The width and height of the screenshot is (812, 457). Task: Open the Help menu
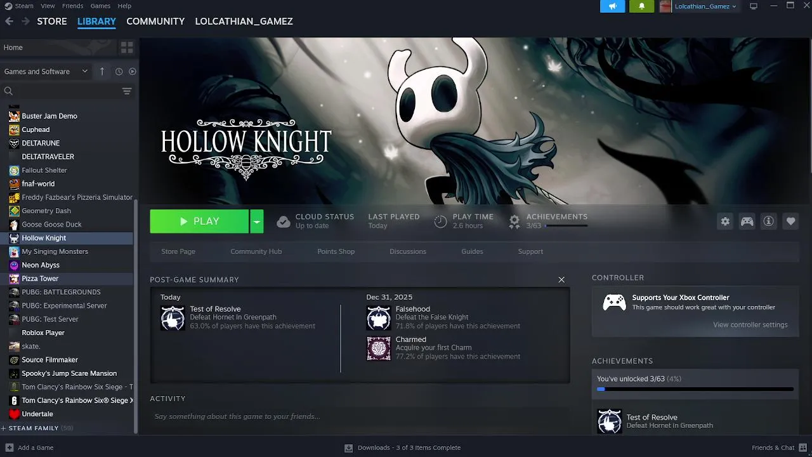click(124, 6)
